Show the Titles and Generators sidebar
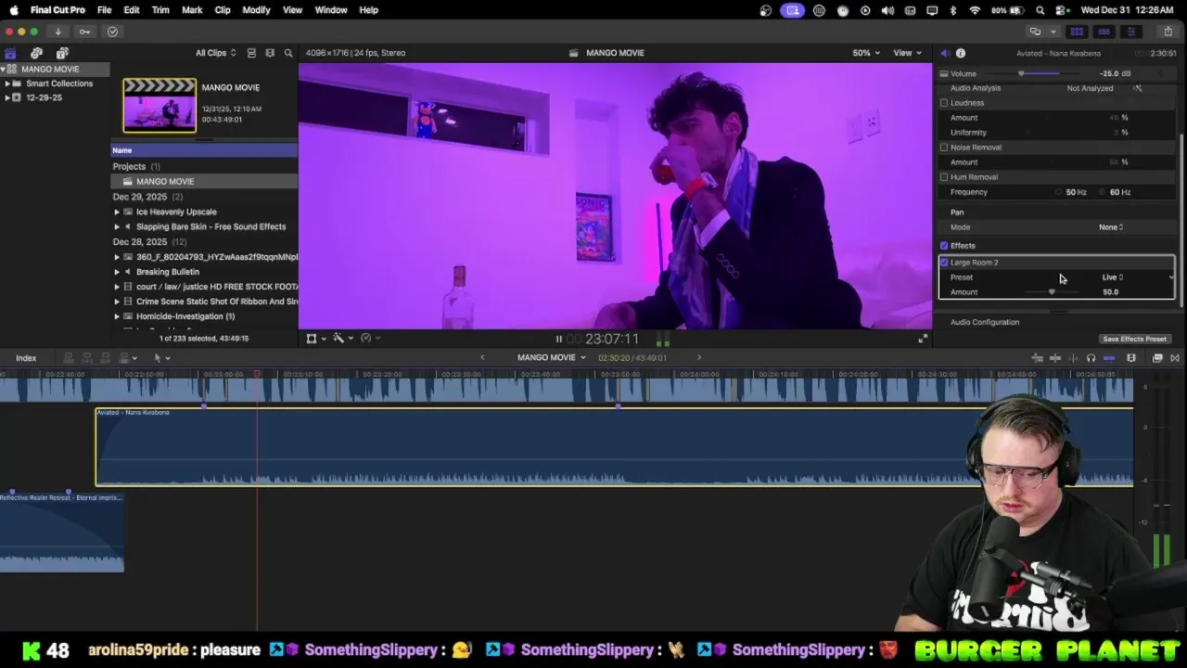 pos(62,53)
